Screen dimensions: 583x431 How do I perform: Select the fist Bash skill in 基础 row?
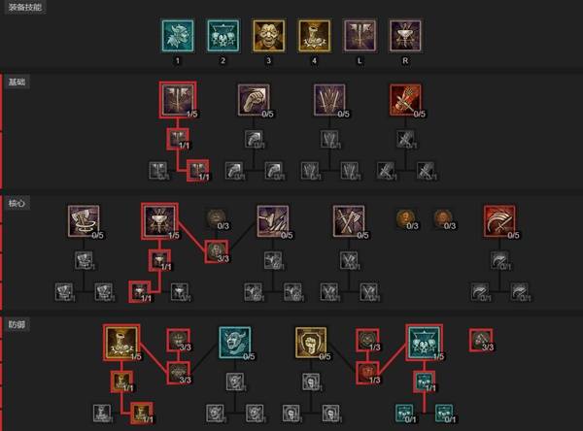pos(254,100)
